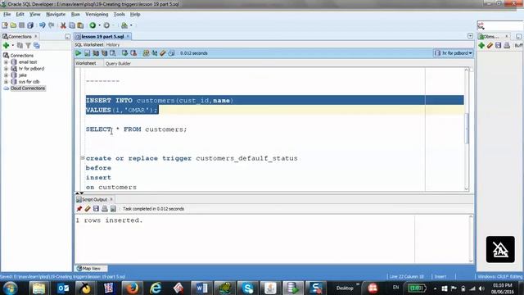The height and width of the screenshot is (295, 524).
Task: Open the Run menu
Action: [x=75, y=15]
